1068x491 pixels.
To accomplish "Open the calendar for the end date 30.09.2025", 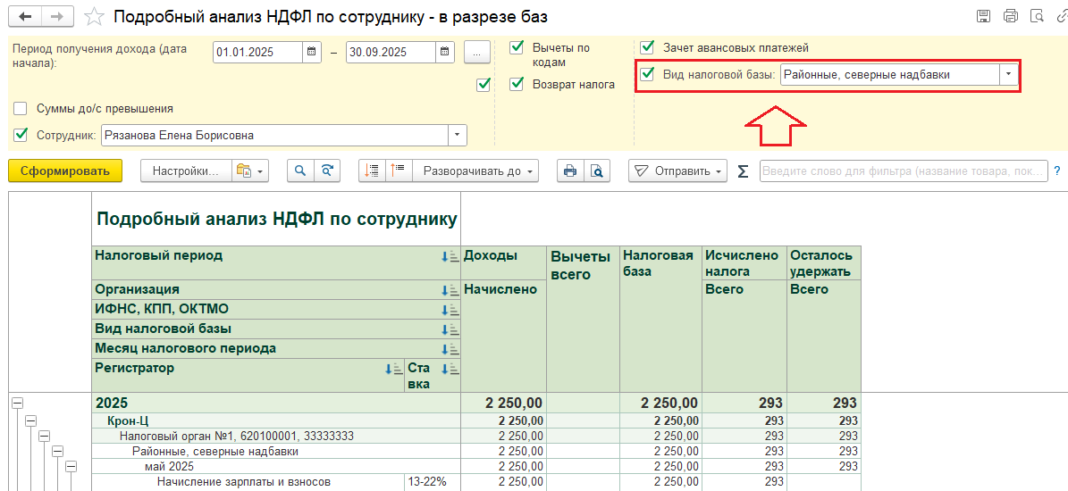I will (x=445, y=53).
